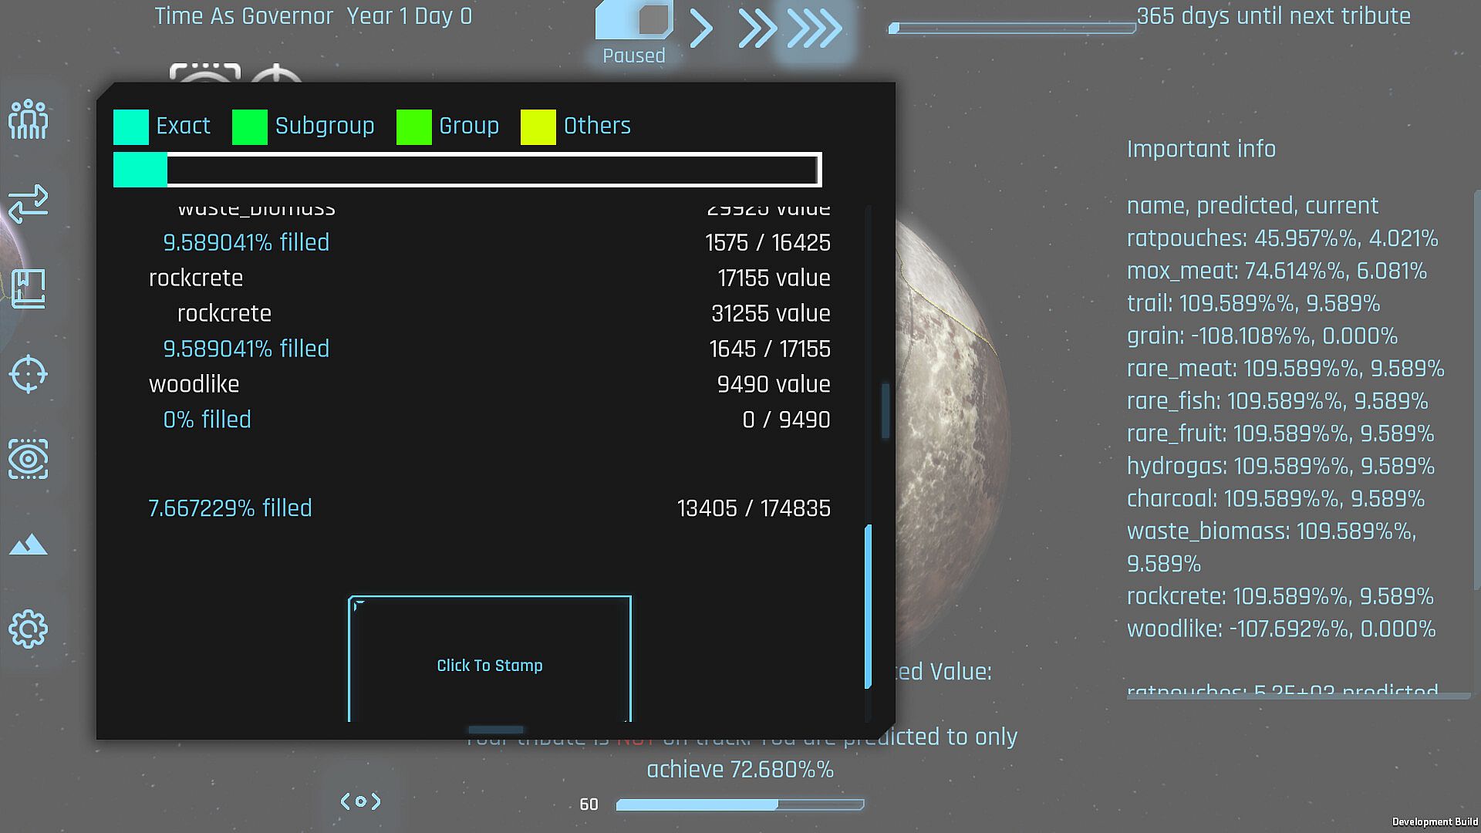Screen dimensions: 1481x833
Task: Click the yellow Others legend swatch
Action: click(538, 127)
